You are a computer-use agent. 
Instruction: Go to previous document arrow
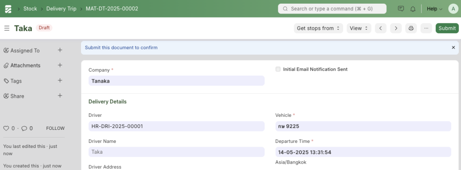tap(380, 28)
